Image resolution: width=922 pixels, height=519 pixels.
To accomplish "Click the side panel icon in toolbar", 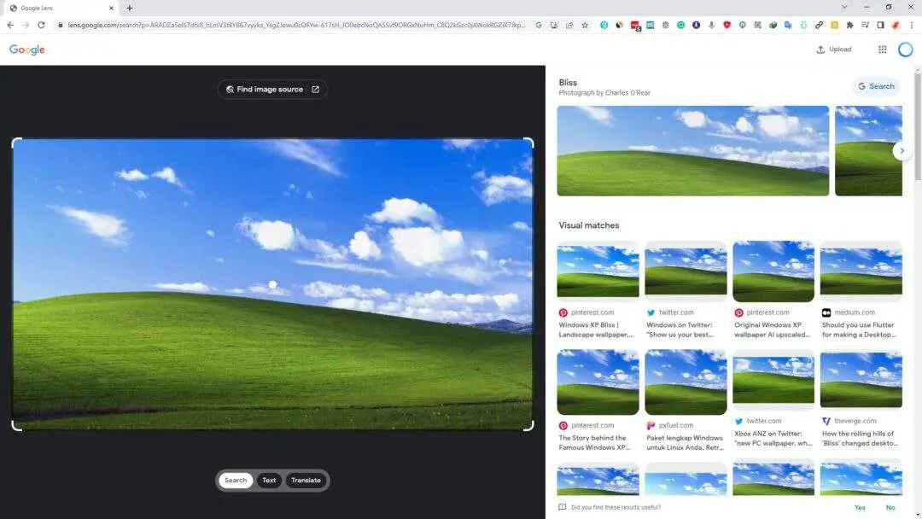I will [880, 26].
